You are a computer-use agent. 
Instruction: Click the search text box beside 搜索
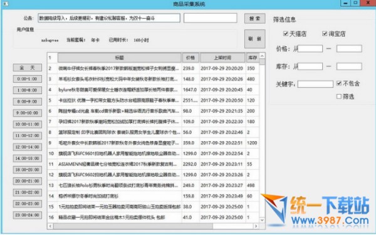click(x=211, y=18)
